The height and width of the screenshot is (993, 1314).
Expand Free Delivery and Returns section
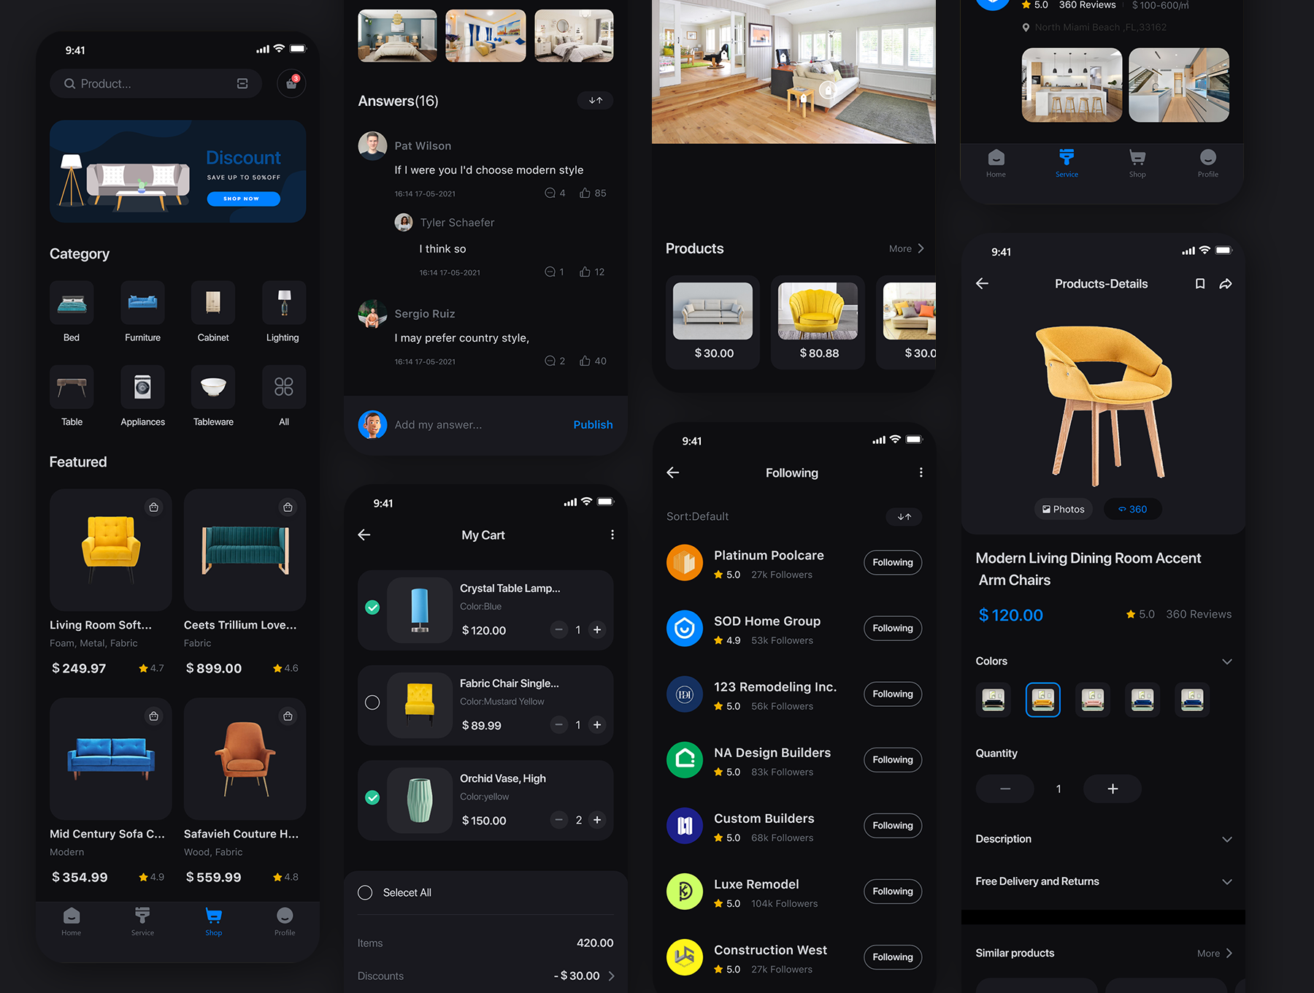(x=1226, y=882)
